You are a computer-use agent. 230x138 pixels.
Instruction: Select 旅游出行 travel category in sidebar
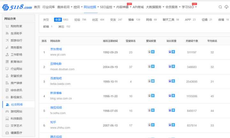(16, 40)
